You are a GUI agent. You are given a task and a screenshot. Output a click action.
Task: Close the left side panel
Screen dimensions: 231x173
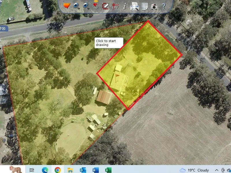click(4, 28)
